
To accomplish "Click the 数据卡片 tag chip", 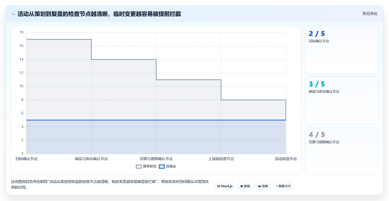I will [283, 186].
